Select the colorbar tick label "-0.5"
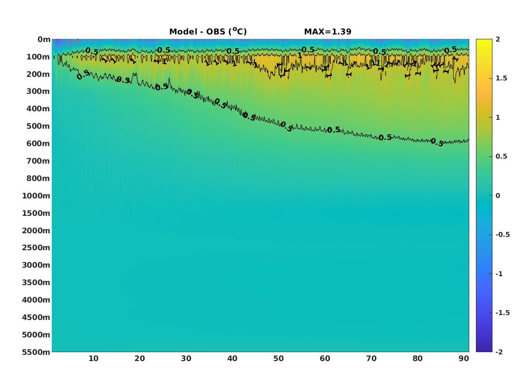 503,235
